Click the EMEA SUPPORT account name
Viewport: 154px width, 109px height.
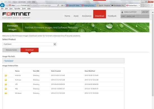point(130,12)
